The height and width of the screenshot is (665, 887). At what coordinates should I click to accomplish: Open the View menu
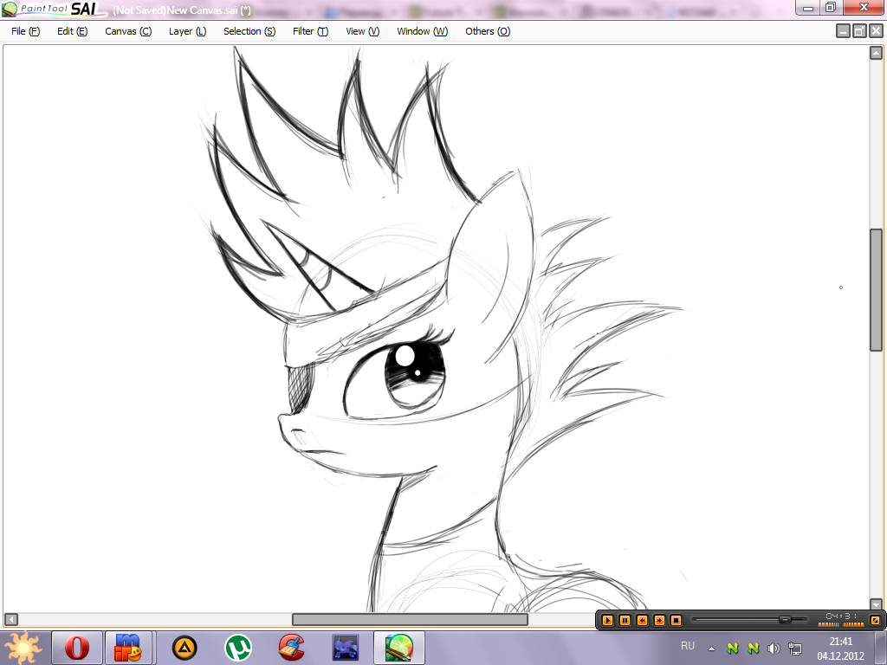363,31
